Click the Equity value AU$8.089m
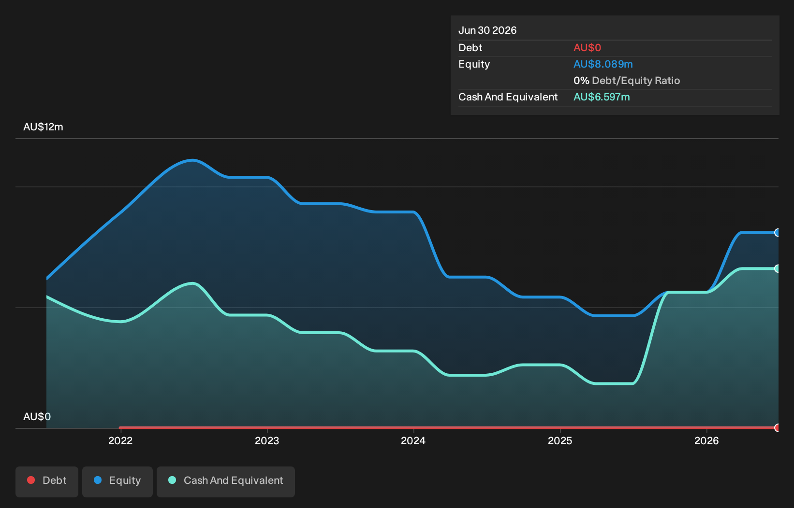The height and width of the screenshot is (508, 794). click(x=603, y=64)
